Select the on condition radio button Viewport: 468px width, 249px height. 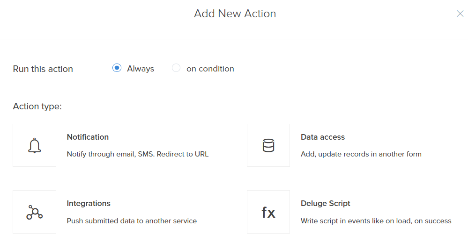[176, 68]
